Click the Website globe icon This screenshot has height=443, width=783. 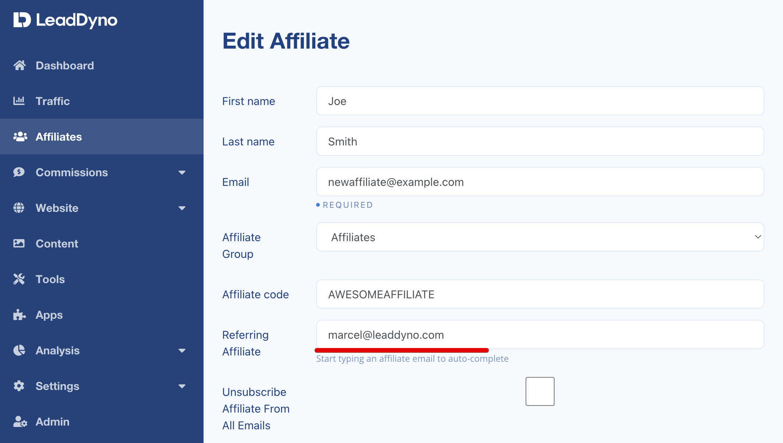click(x=19, y=208)
